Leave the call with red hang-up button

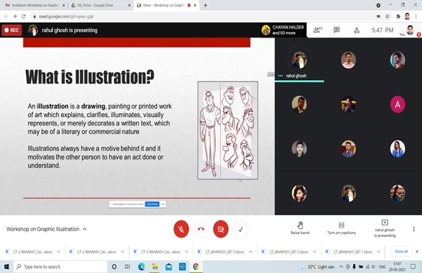(x=201, y=229)
